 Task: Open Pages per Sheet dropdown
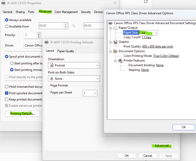pos(90,93)
